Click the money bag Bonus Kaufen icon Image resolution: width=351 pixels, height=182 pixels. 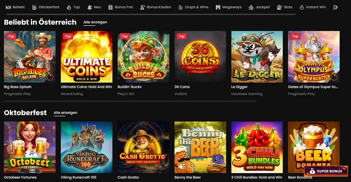tap(142, 7)
